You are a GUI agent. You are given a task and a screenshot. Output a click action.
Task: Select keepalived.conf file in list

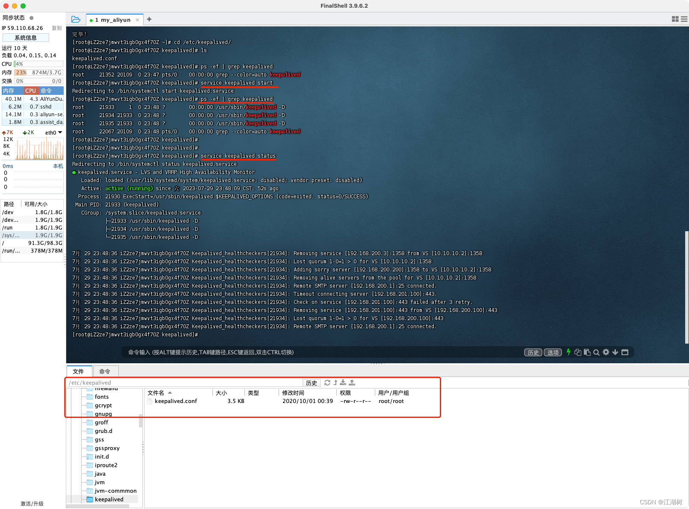click(176, 401)
